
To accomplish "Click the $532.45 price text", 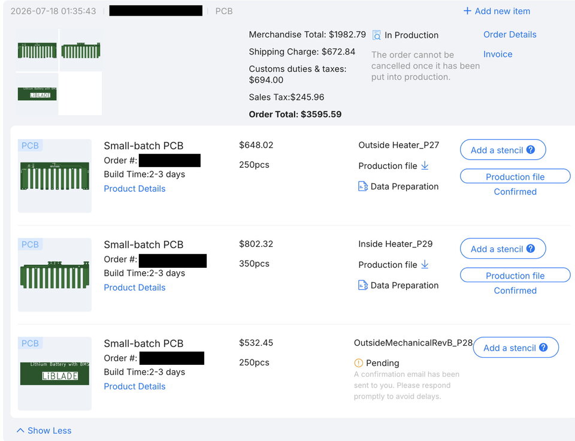I will point(256,343).
